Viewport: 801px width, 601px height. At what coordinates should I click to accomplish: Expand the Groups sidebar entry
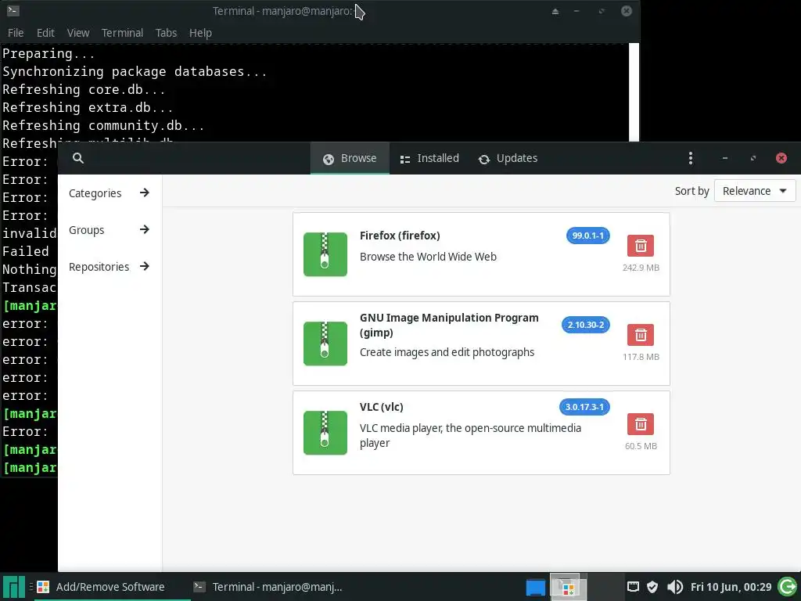point(110,230)
